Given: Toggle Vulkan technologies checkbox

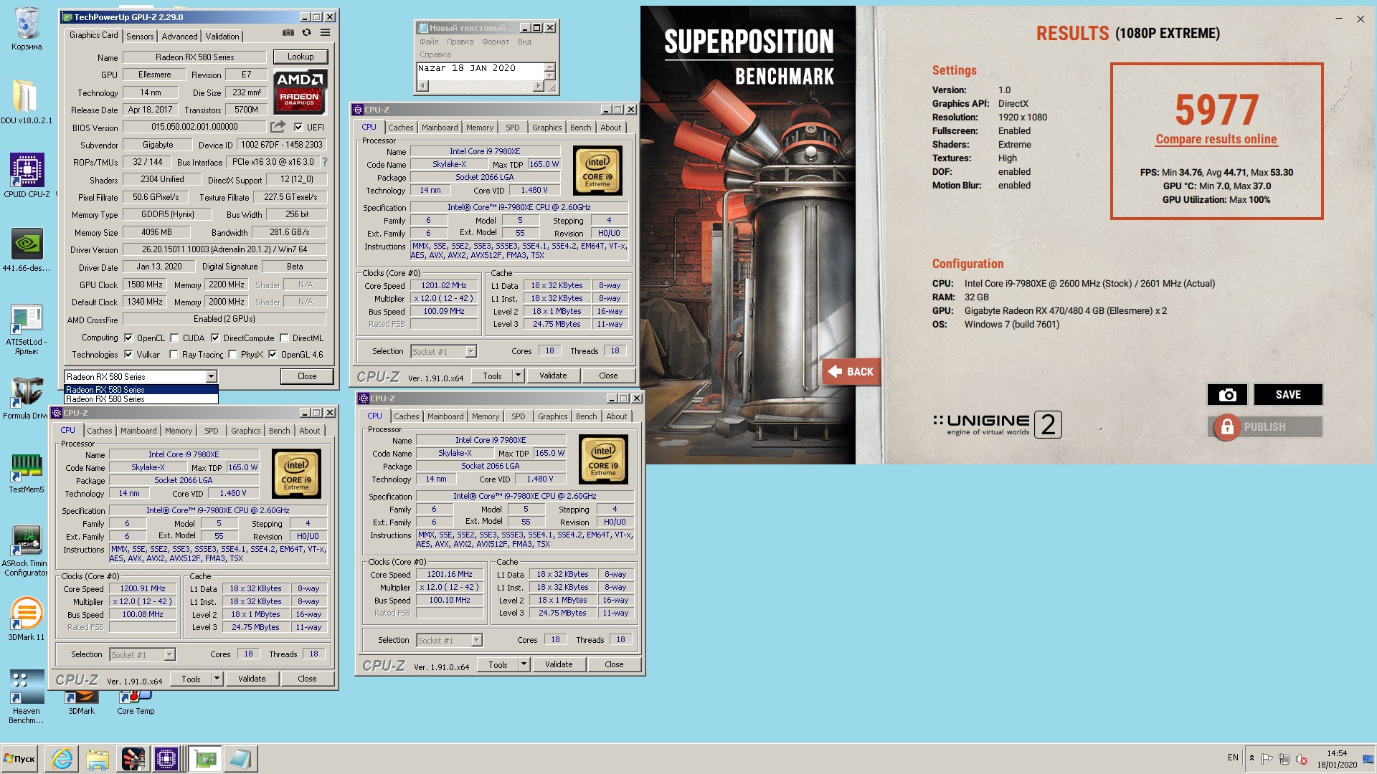Looking at the screenshot, I should tap(128, 354).
